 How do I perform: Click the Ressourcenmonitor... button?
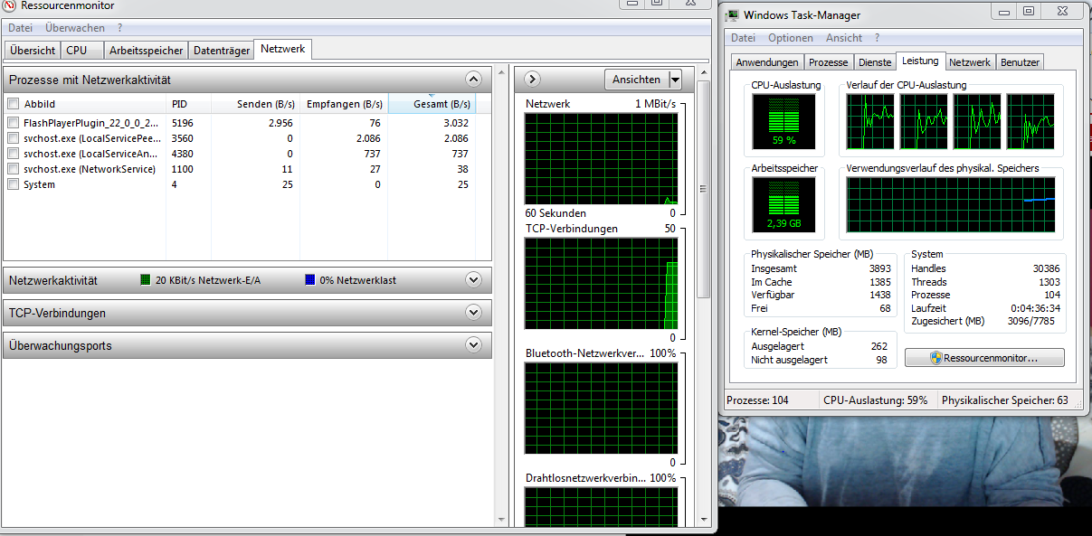(x=984, y=358)
